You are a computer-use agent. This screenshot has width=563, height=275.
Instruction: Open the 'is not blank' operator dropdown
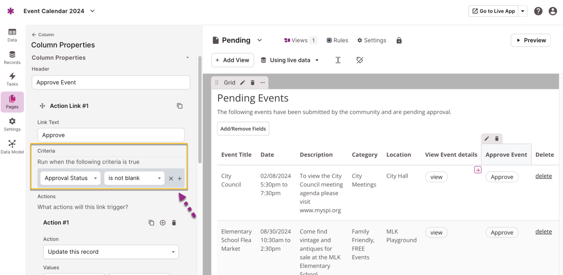tap(134, 178)
